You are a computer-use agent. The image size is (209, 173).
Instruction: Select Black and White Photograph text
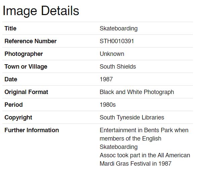tap(137, 92)
